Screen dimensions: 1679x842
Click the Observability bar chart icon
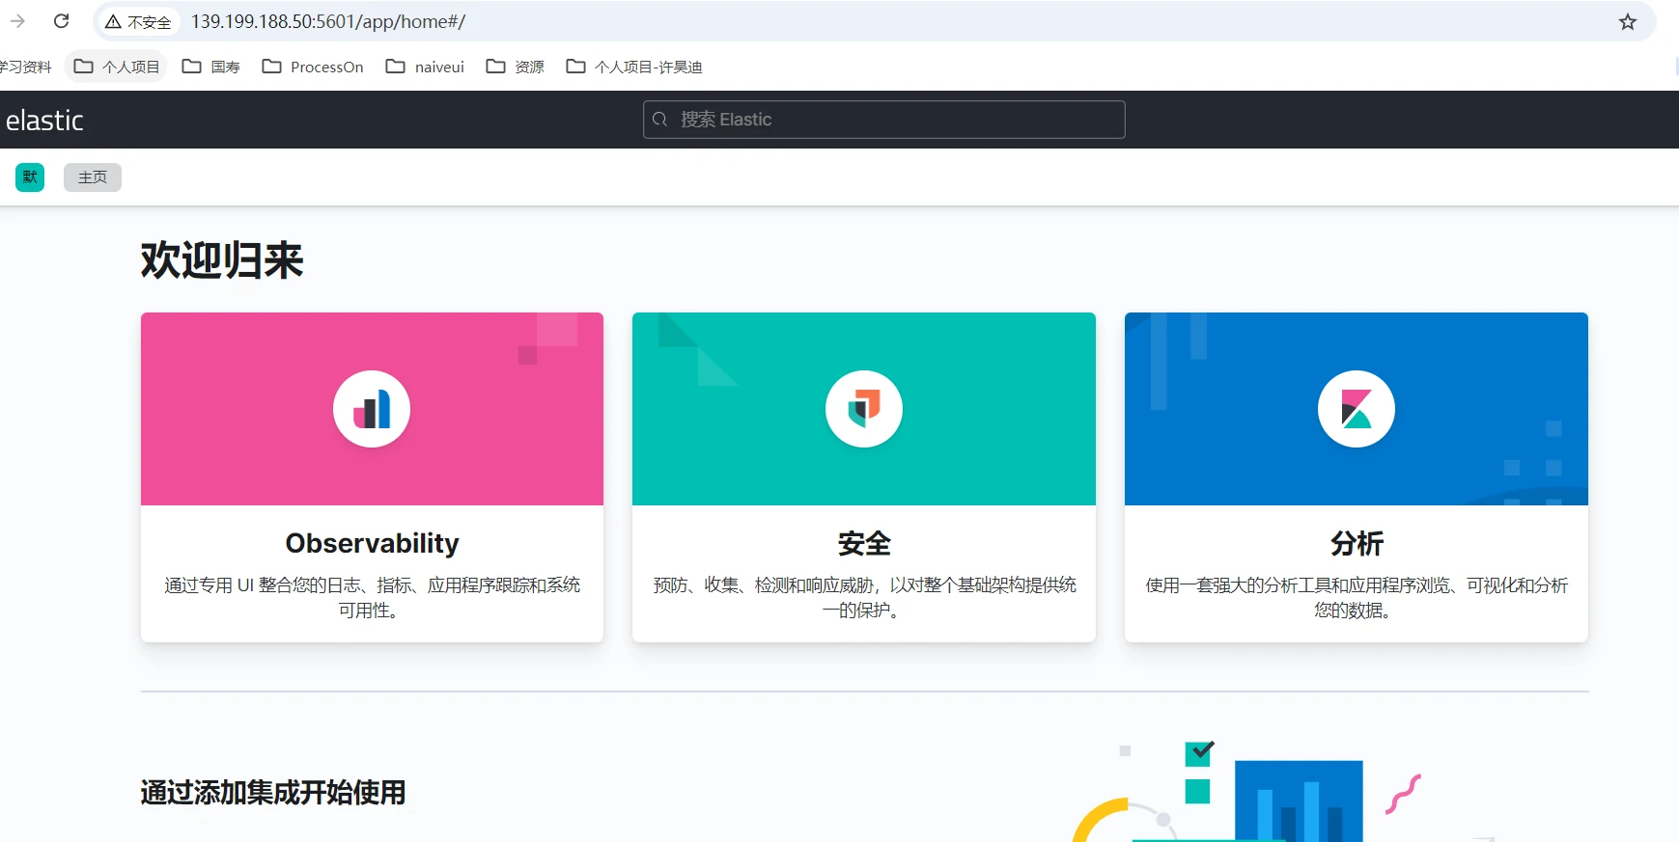(x=372, y=409)
